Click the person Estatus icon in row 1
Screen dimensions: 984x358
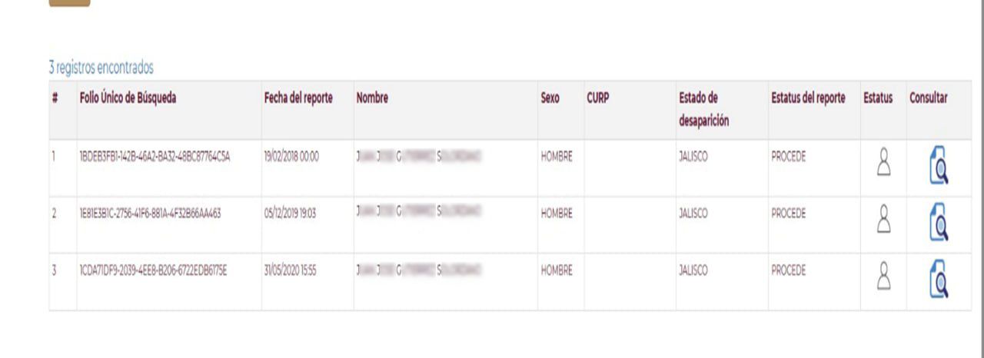(883, 163)
